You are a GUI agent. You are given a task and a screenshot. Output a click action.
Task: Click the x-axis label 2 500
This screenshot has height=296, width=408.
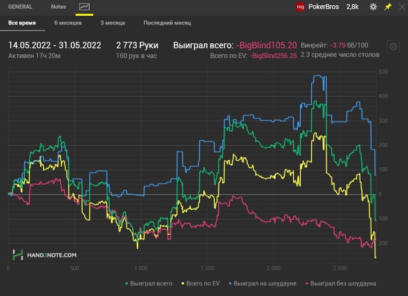(340, 268)
